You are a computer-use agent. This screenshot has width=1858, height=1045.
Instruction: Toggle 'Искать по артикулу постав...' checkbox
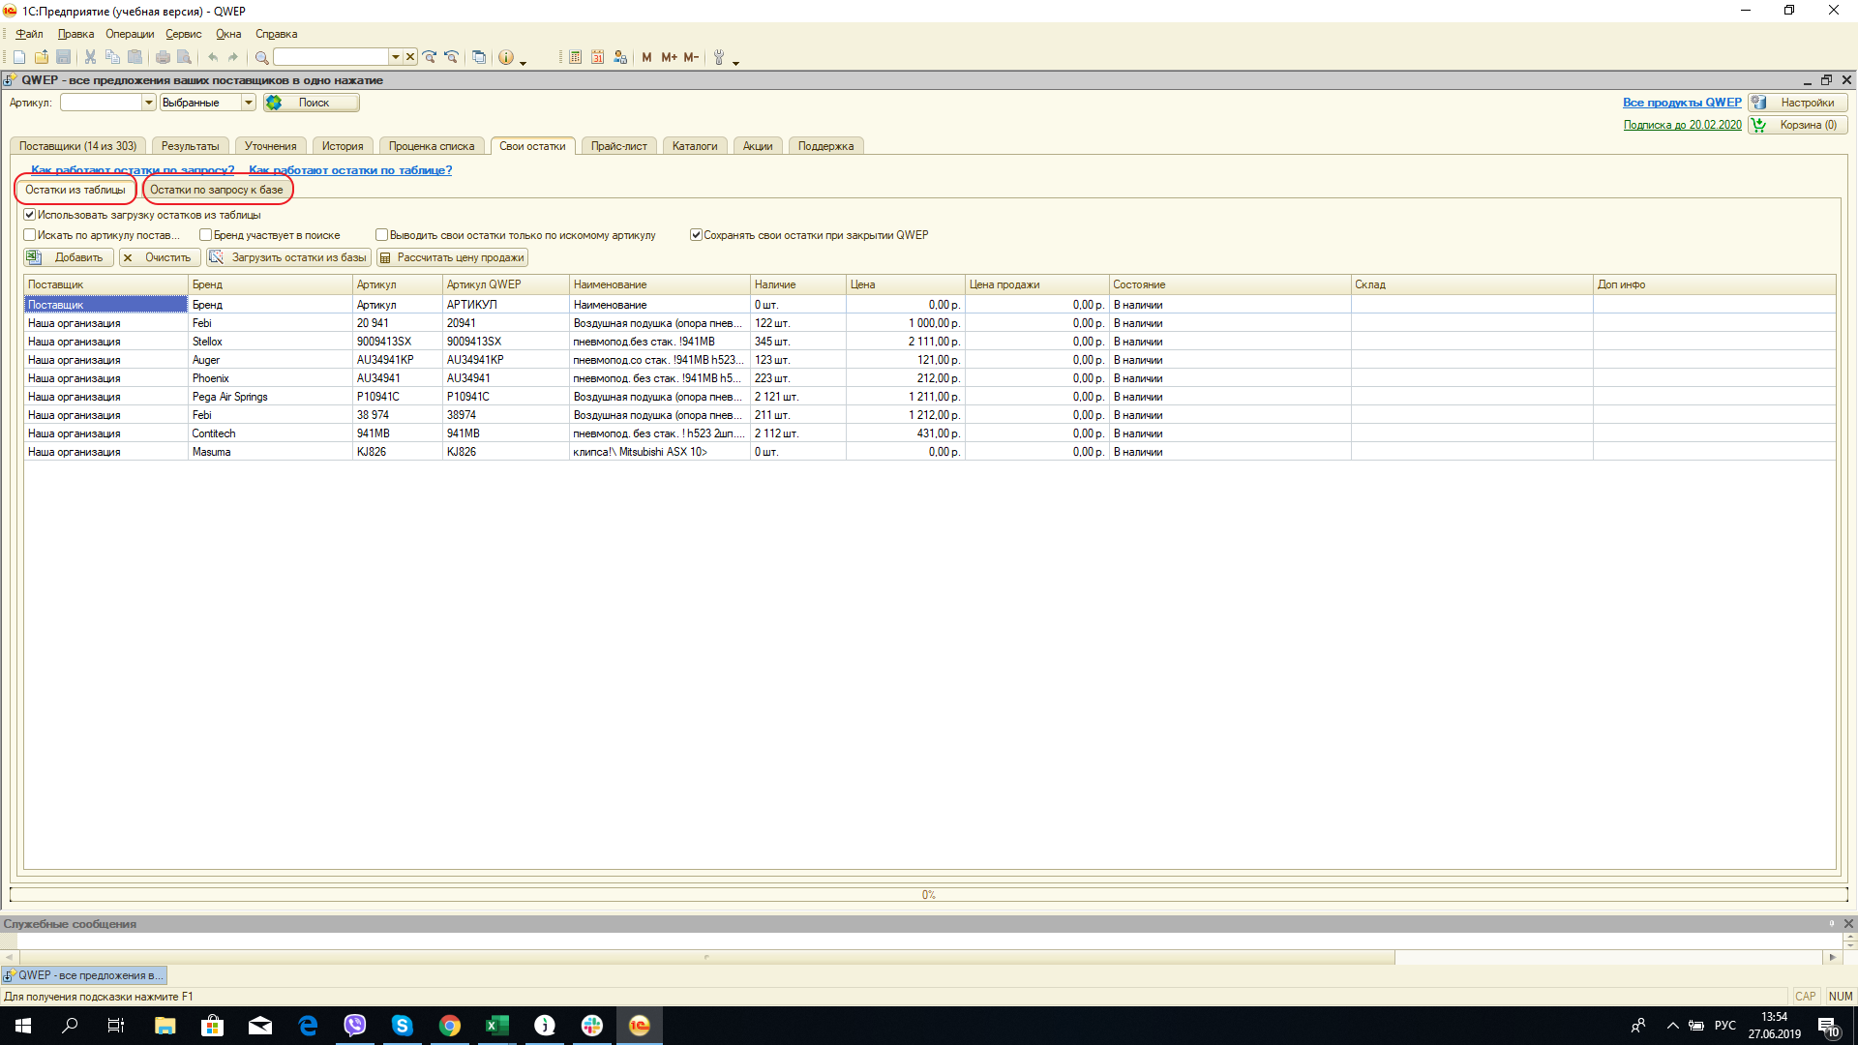pyautogui.click(x=30, y=235)
